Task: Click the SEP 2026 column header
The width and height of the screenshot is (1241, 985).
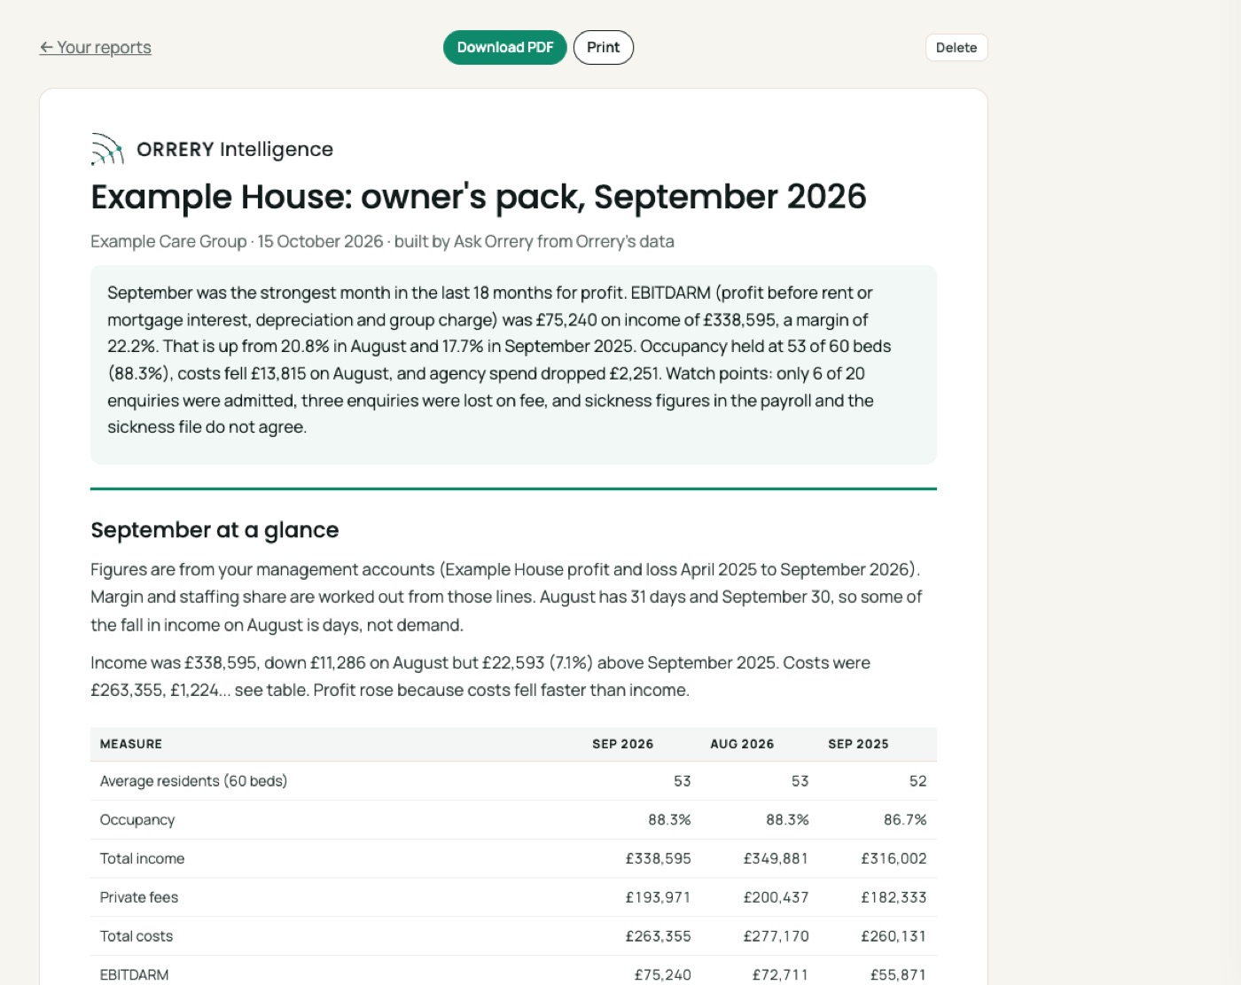Action: [x=623, y=744]
